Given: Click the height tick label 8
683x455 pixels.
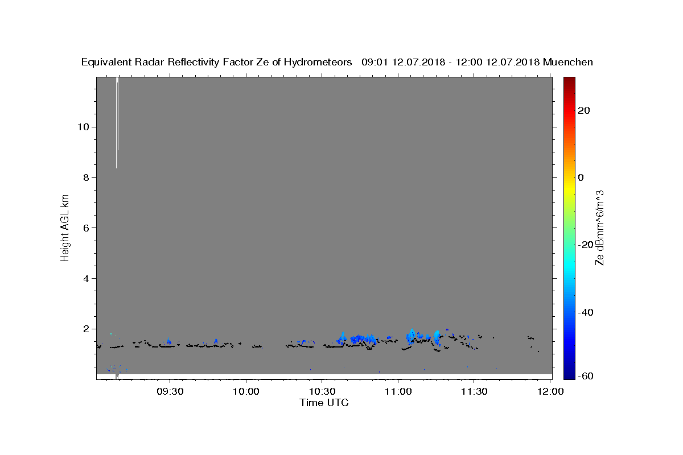Looking at the screenshot, I should click(85, 177).
